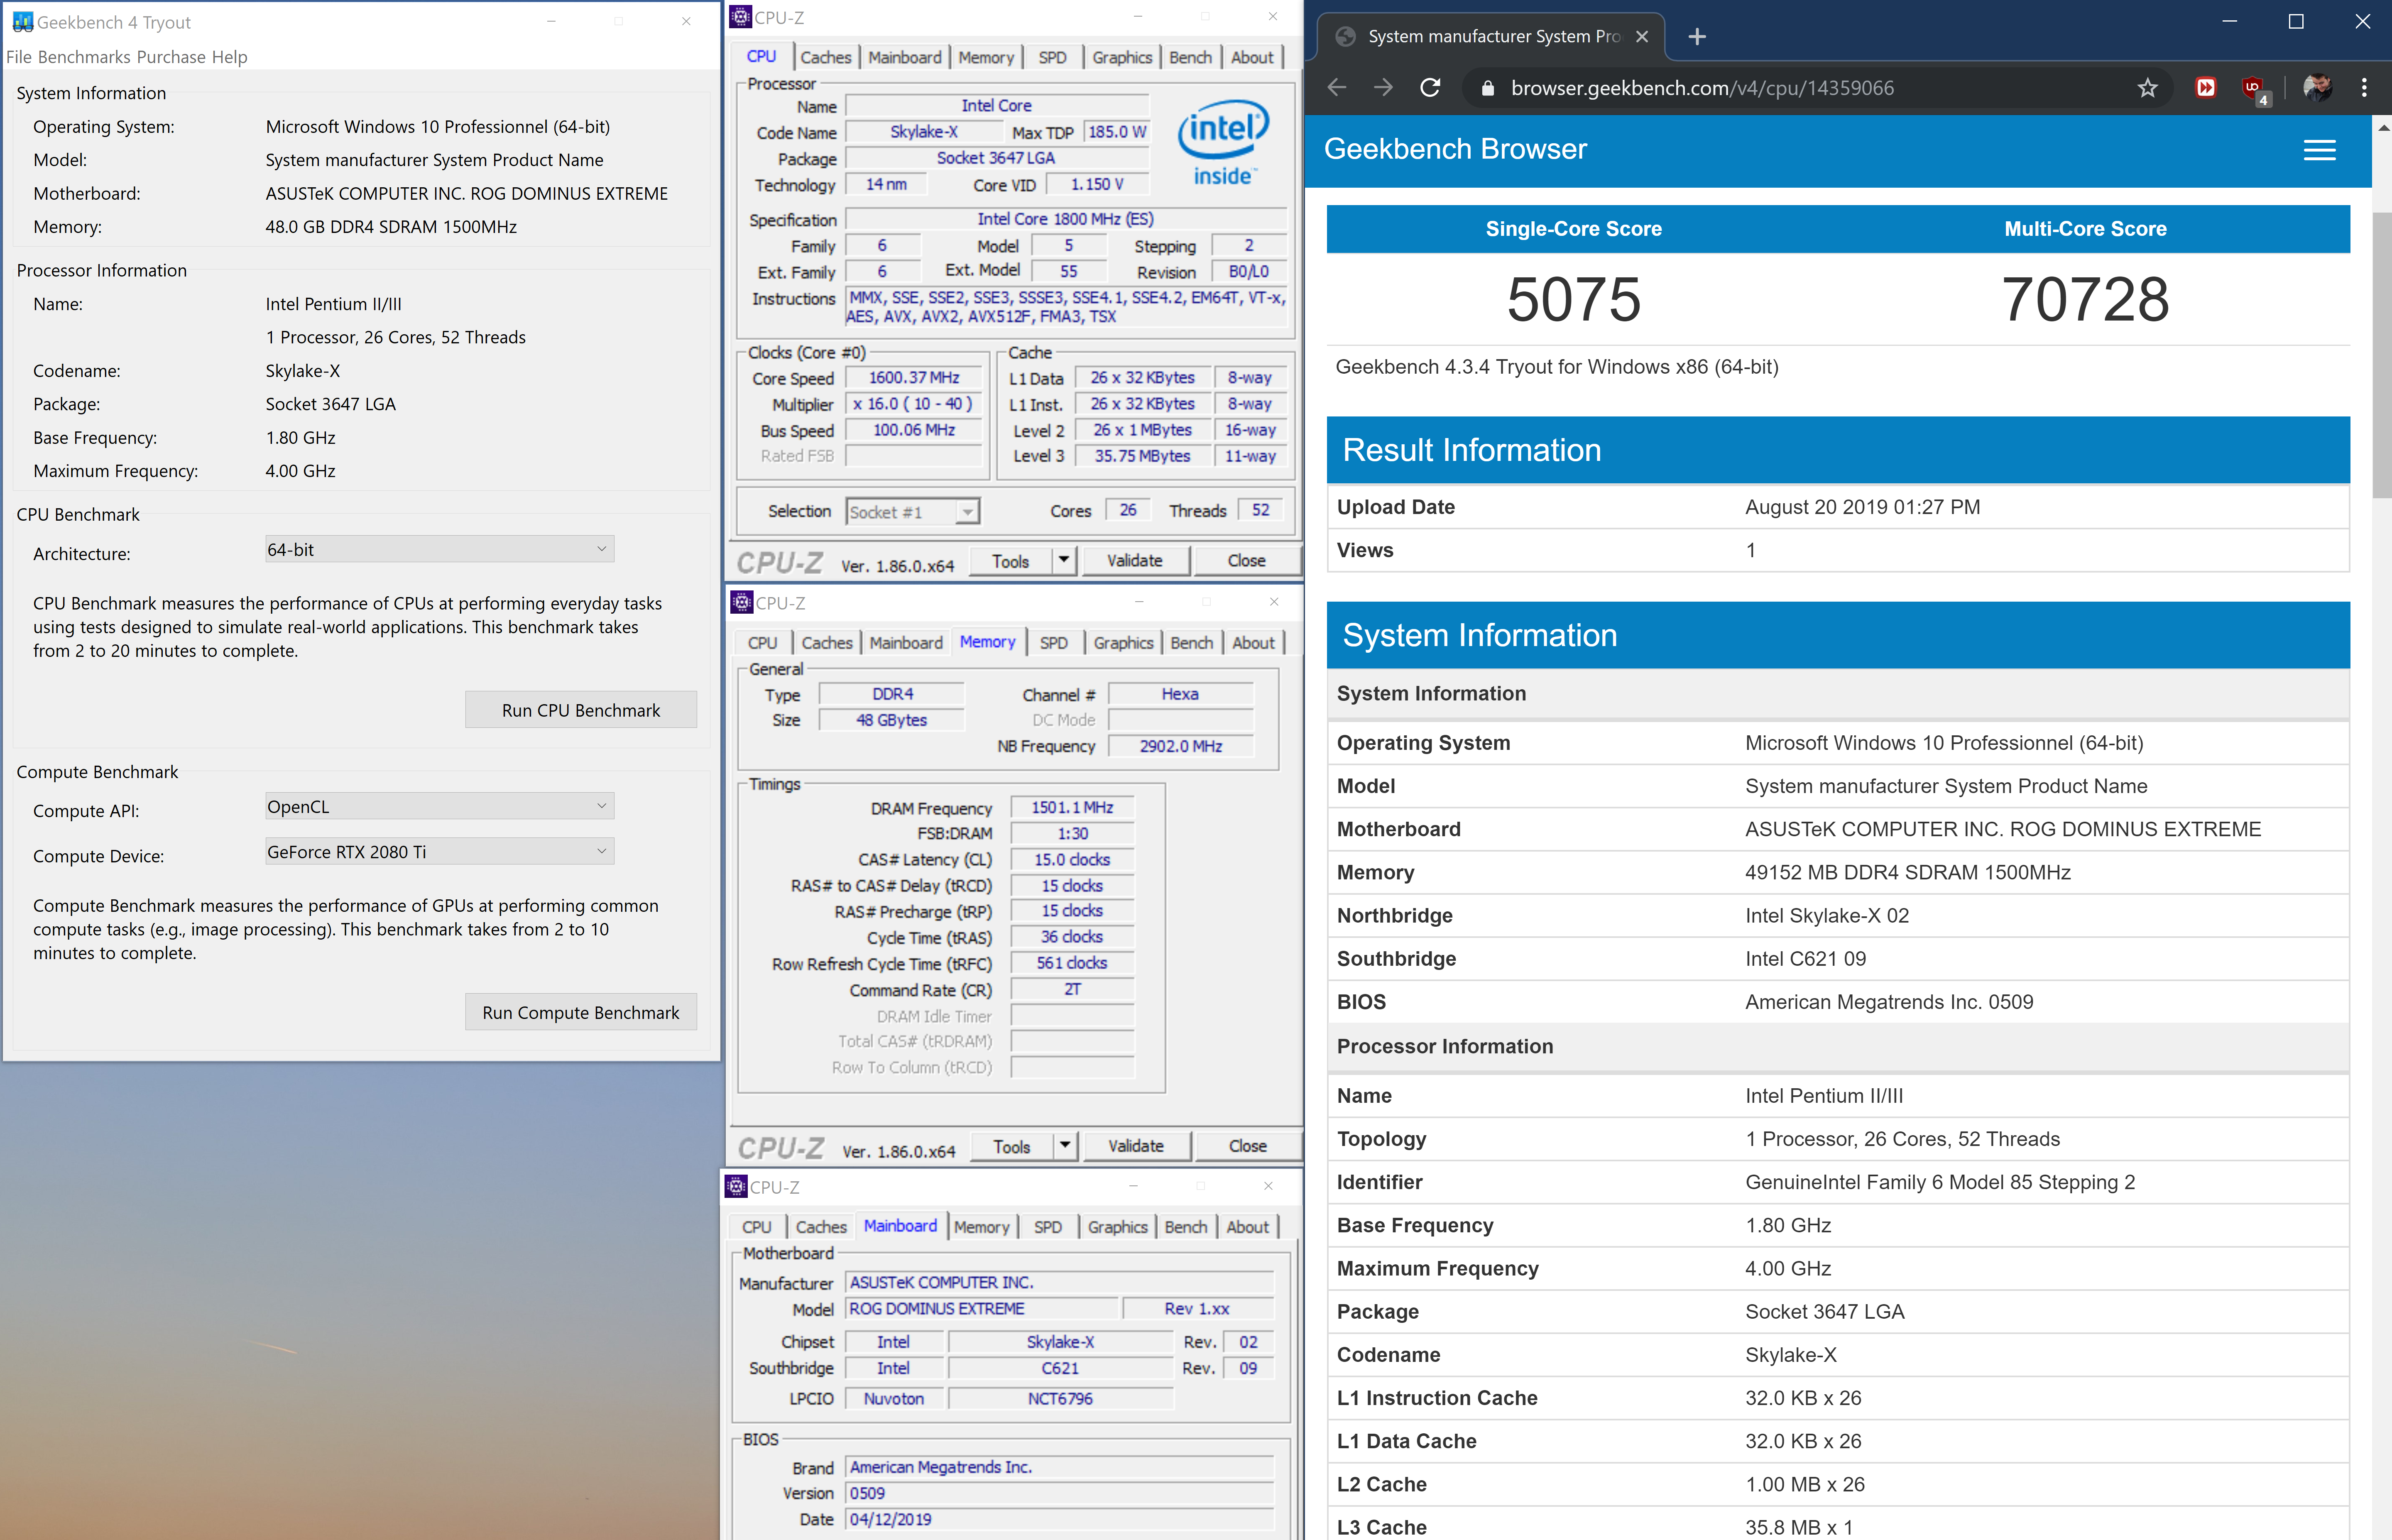Image resolution: width=2392 pixels, height=1540 pixels.
Task: Open the Geekbench Browser hamburger menu
Action: tap(2319, 150)
